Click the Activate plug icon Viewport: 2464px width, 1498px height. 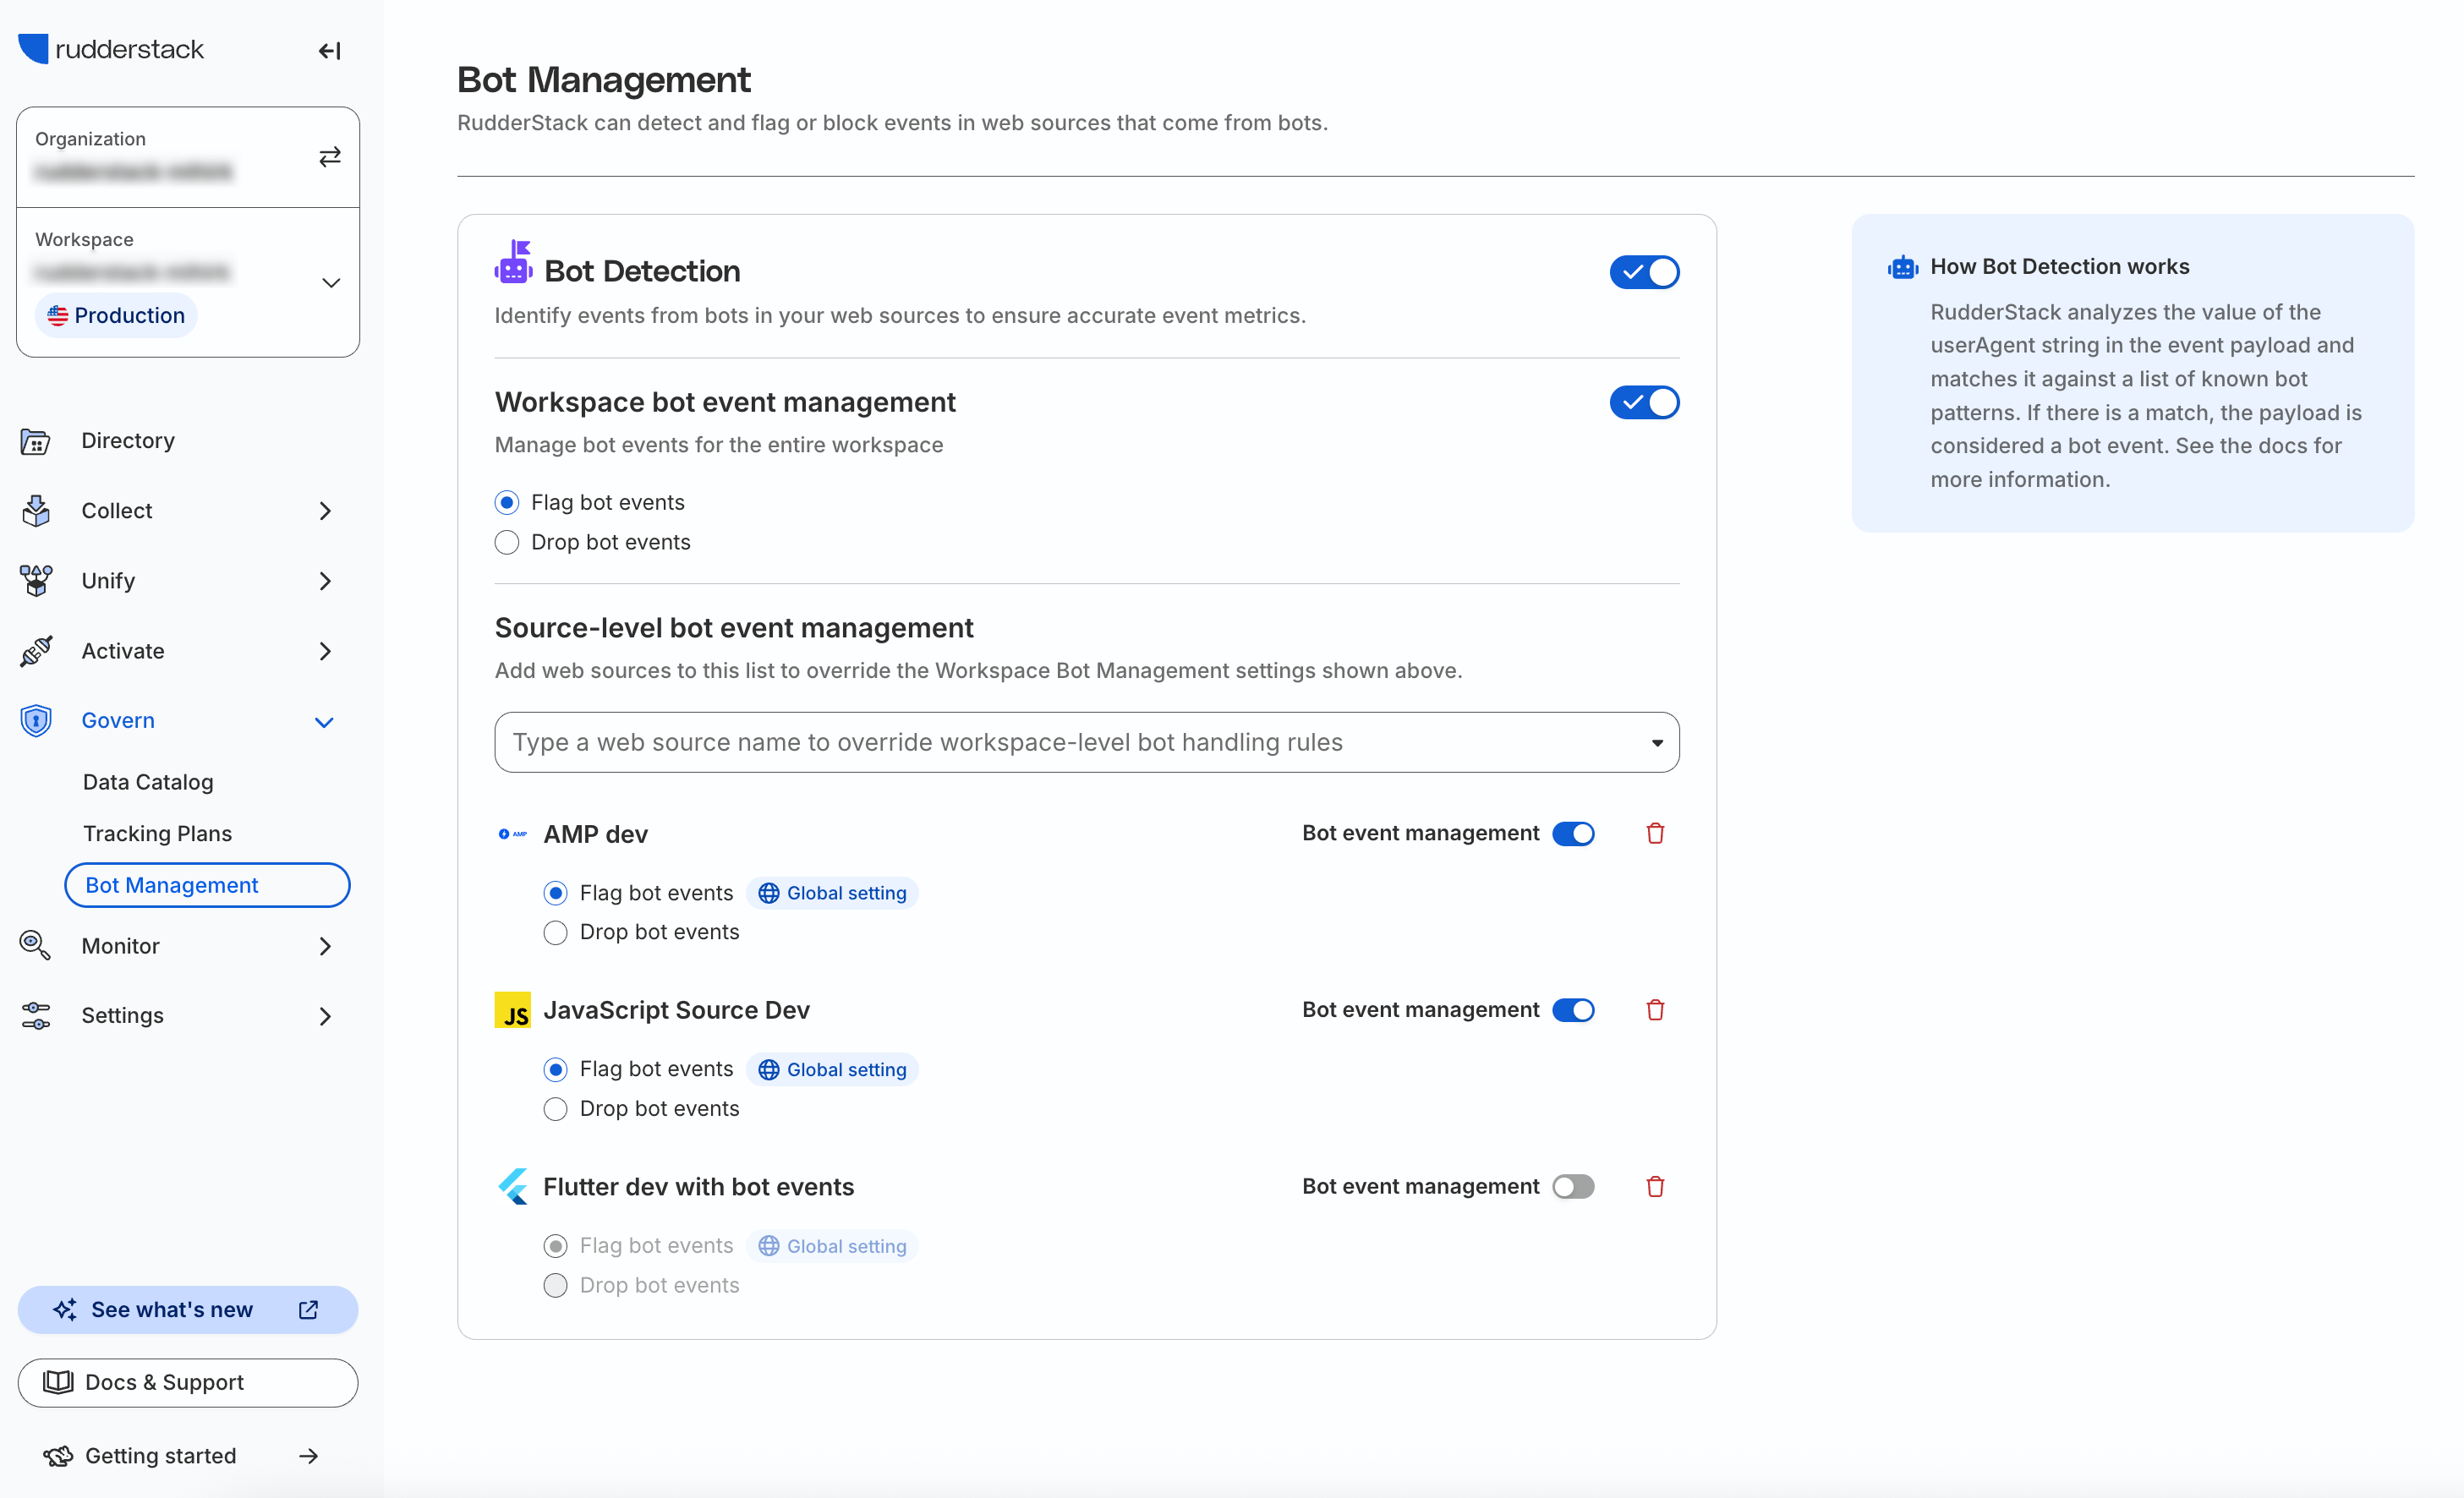36,651
